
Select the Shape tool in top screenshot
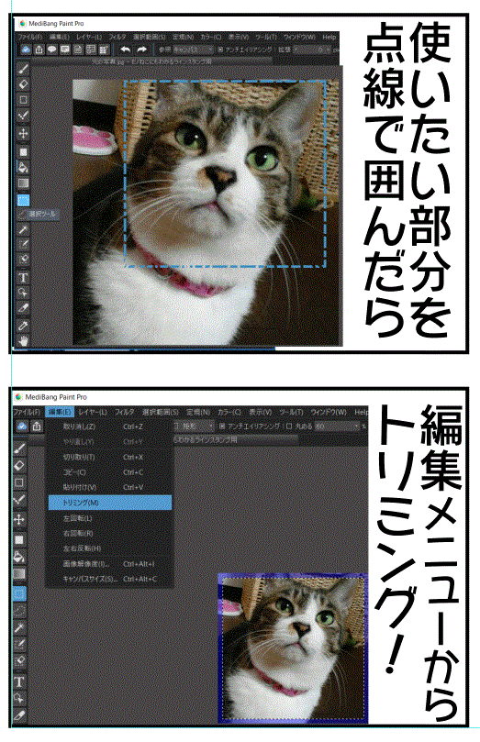point(23,100)
